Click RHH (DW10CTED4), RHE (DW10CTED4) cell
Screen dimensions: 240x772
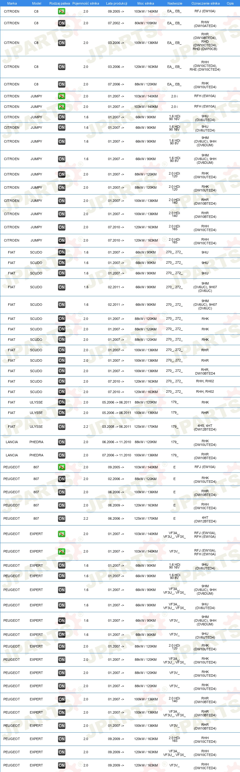[x=205, y=66]
